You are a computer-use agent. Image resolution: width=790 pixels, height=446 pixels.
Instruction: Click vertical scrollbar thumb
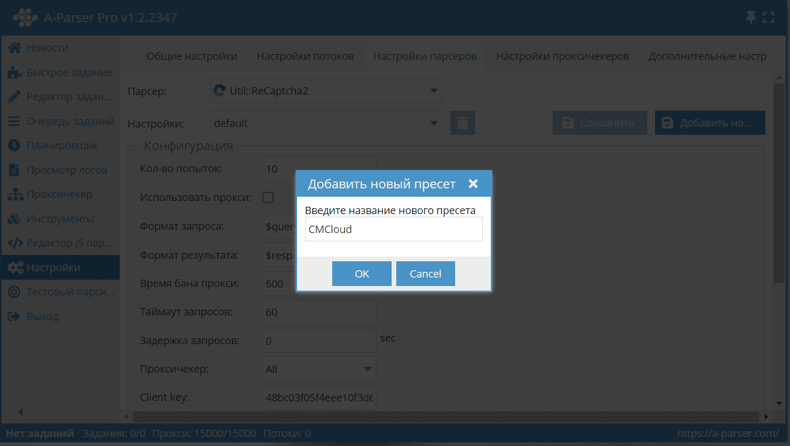coord(779,183)
